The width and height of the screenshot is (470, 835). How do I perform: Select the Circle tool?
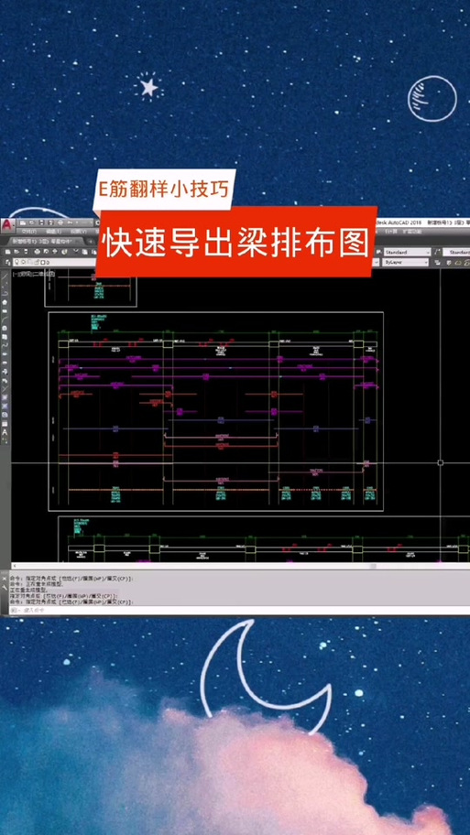tap(5, 328)
